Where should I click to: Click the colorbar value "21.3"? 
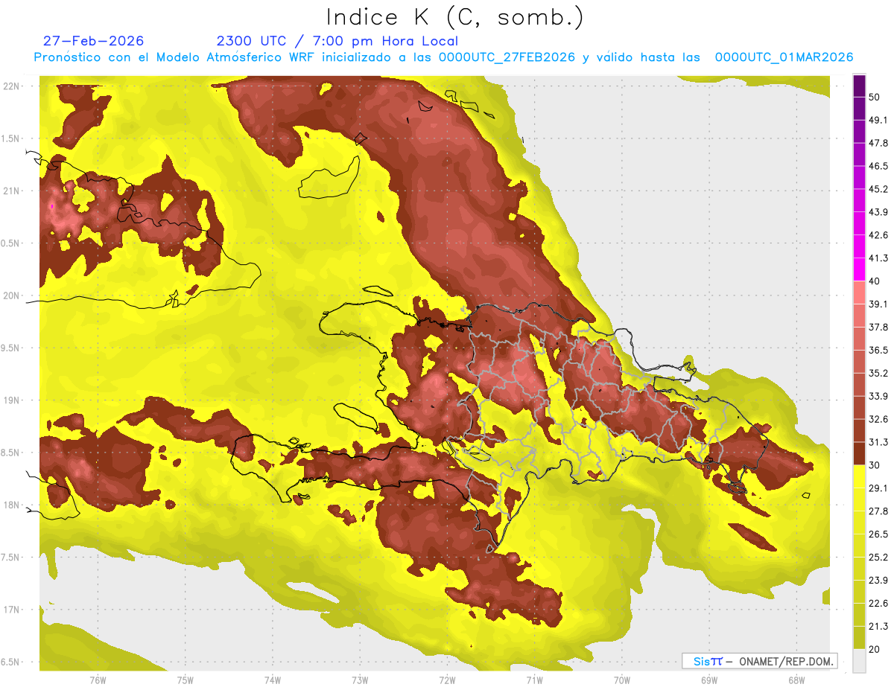(878, 626)
